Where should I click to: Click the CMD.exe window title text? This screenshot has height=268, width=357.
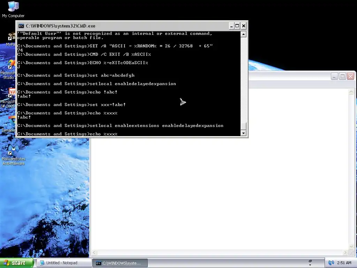pos(61,26)
